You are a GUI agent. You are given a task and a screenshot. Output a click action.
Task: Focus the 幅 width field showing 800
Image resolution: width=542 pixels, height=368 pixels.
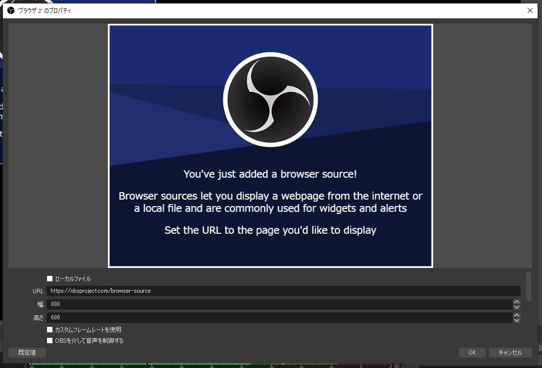pos(279,304)
